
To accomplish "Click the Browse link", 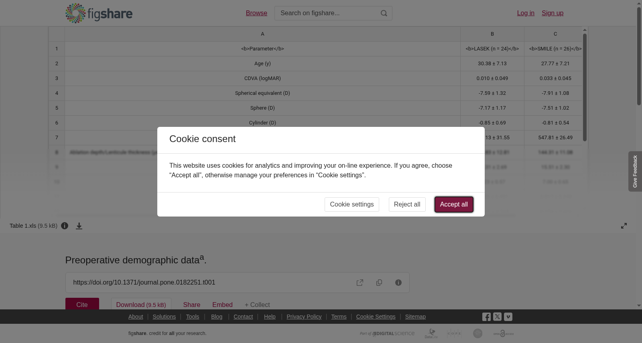I will 256,13.
